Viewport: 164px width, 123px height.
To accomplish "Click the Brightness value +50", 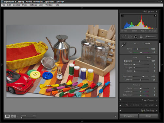I will tap(153, 76).
